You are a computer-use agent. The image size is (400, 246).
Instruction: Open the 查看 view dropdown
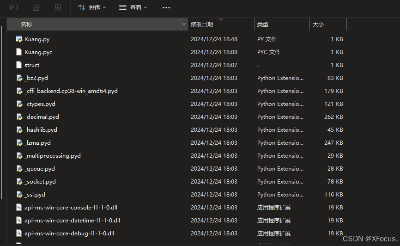click(x=133, y=8)
